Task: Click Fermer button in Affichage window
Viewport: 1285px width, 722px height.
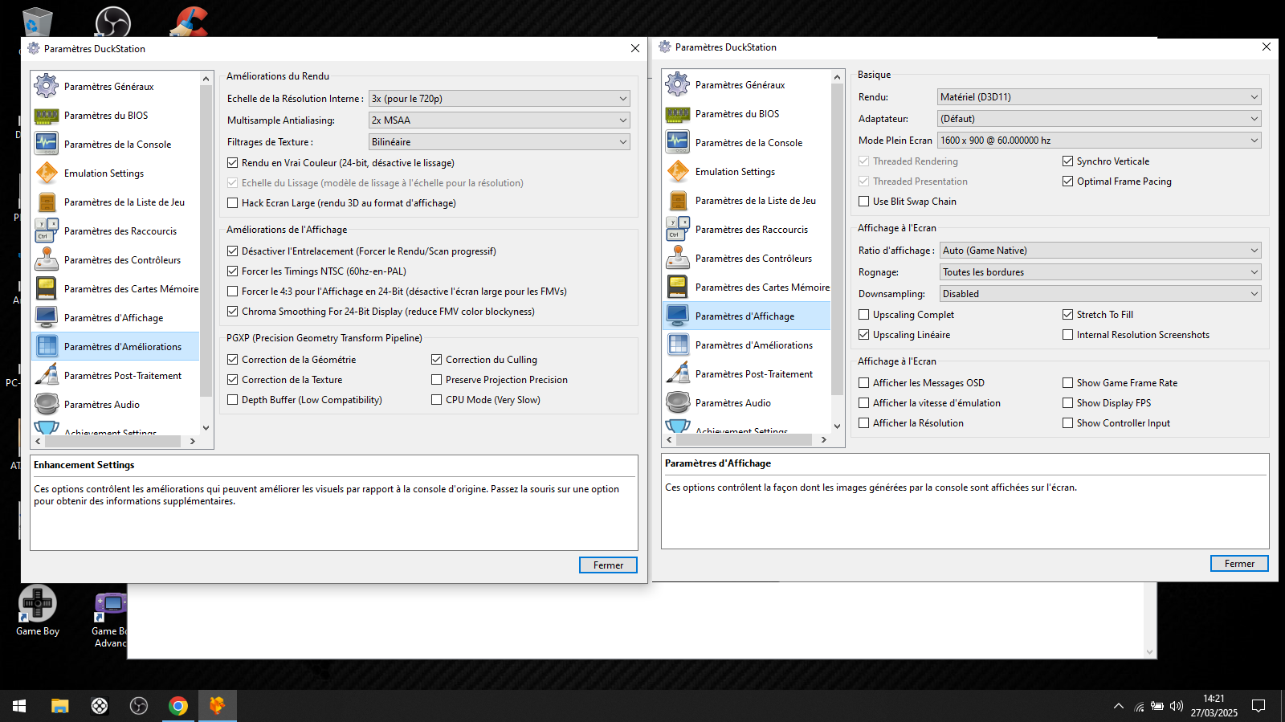Action: [x=1239, y=564]
